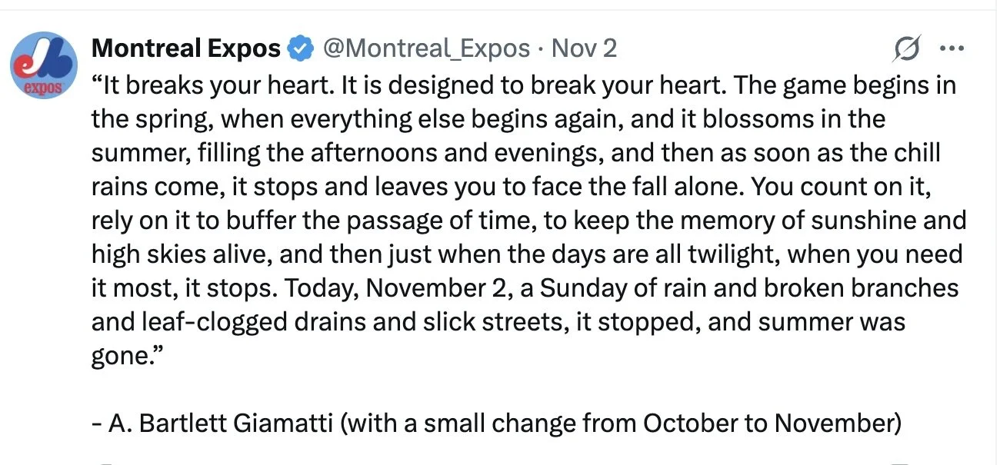
Task: Click the partially visible share icon at bottom
Action: point(898,462)
